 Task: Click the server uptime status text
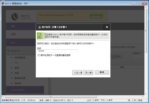pyautogui.click(x=18, y=100)
